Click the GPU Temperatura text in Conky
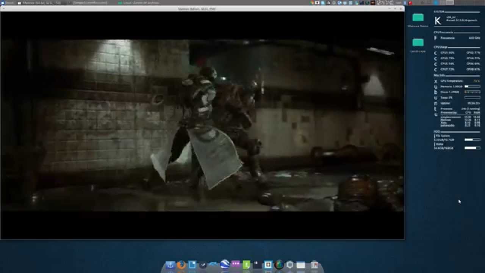 point(451,81)
